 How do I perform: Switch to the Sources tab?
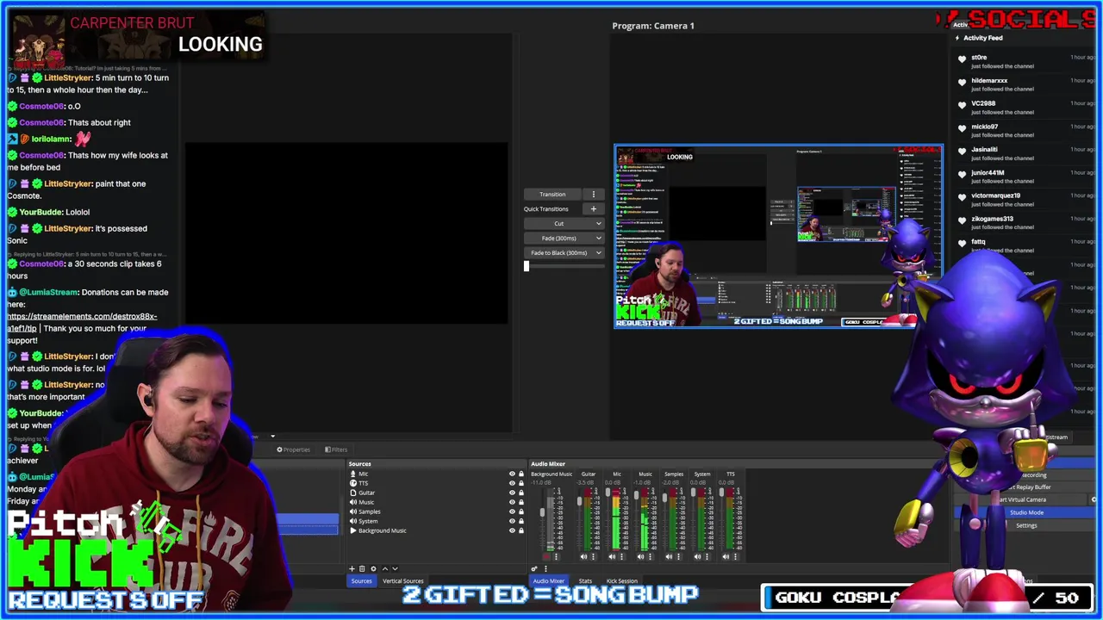point(361,581)
